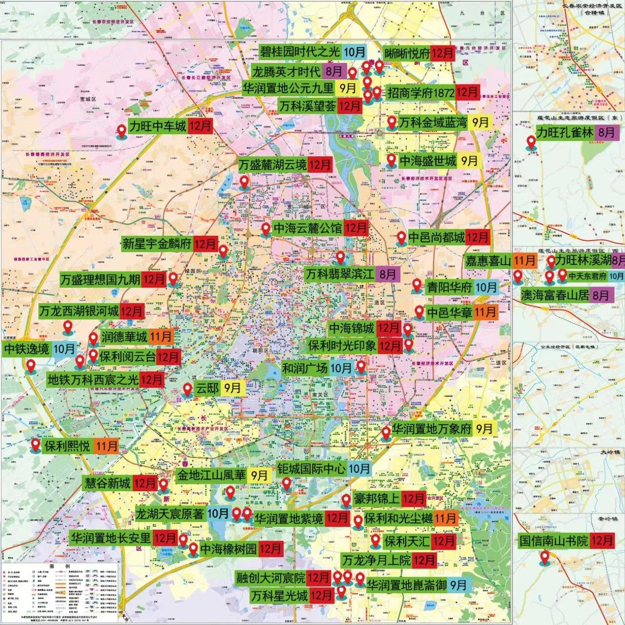Select the 10月 tag beside 钜城国际中心
625x625 pixels.
(x=359, y=469)
